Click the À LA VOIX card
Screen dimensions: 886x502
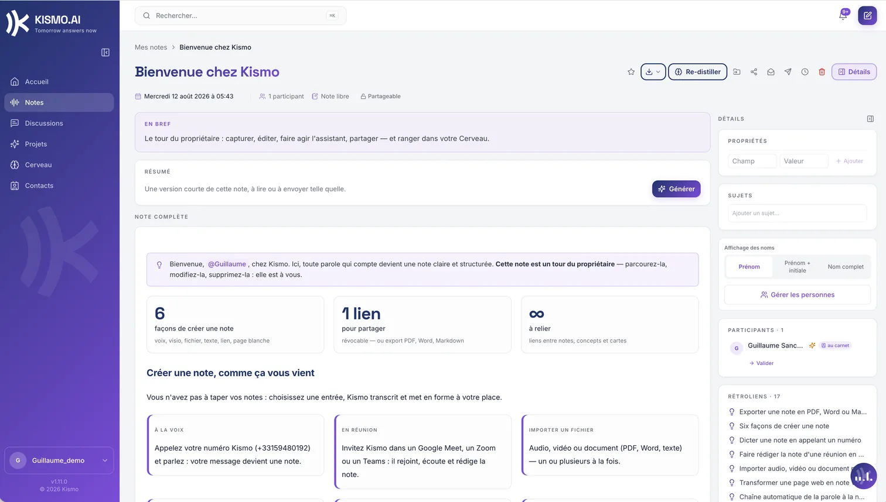pyautogui.click(x=236, y=445)
